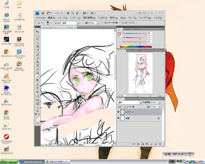
Task: Select the Brush tool
Action: pyautogui.click(x=37, y=58)
